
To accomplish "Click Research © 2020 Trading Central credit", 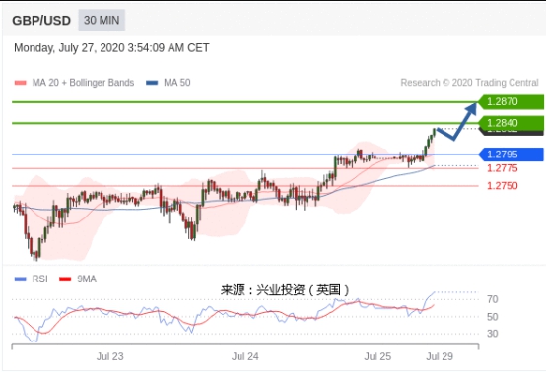I will (x=469, y=83).
